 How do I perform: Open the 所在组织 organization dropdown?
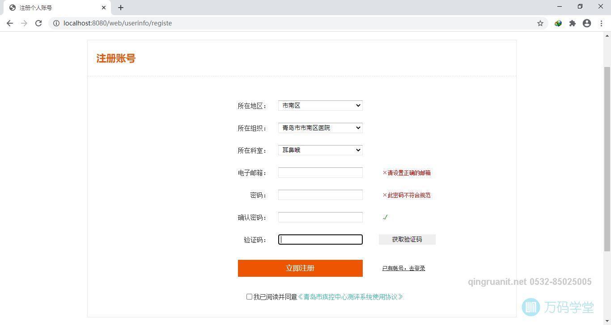click(x=320, y=128)
